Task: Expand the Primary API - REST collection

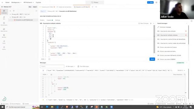Action: (x=10, y=14)
